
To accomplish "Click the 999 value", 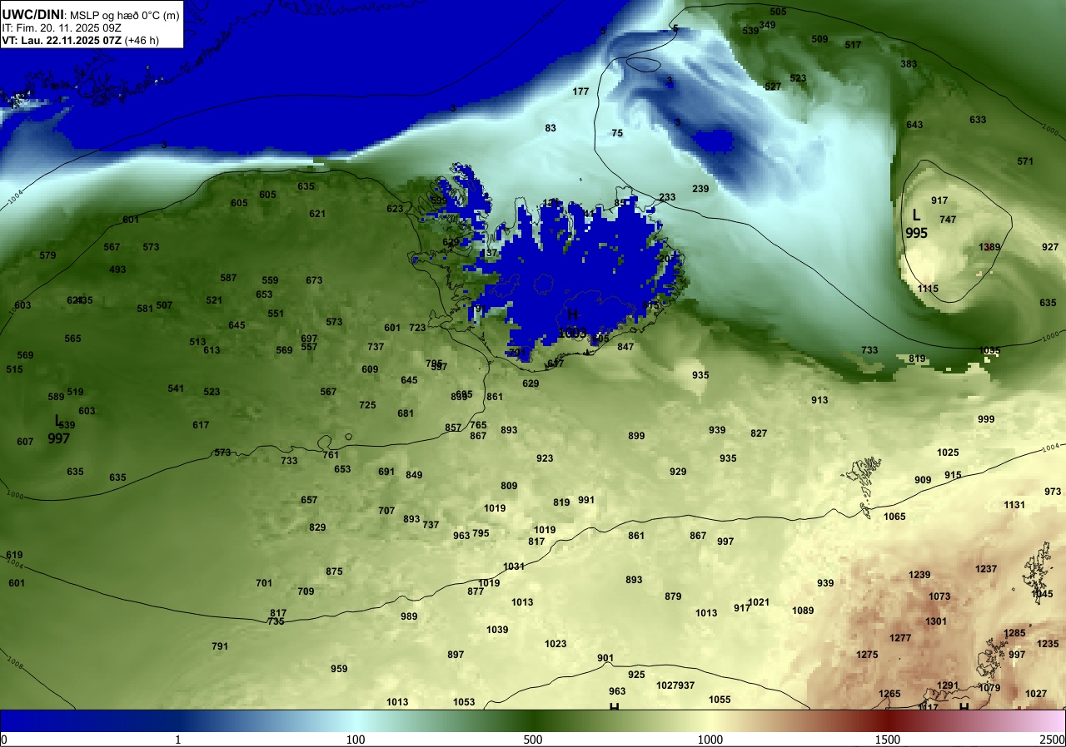I will 986,419.
